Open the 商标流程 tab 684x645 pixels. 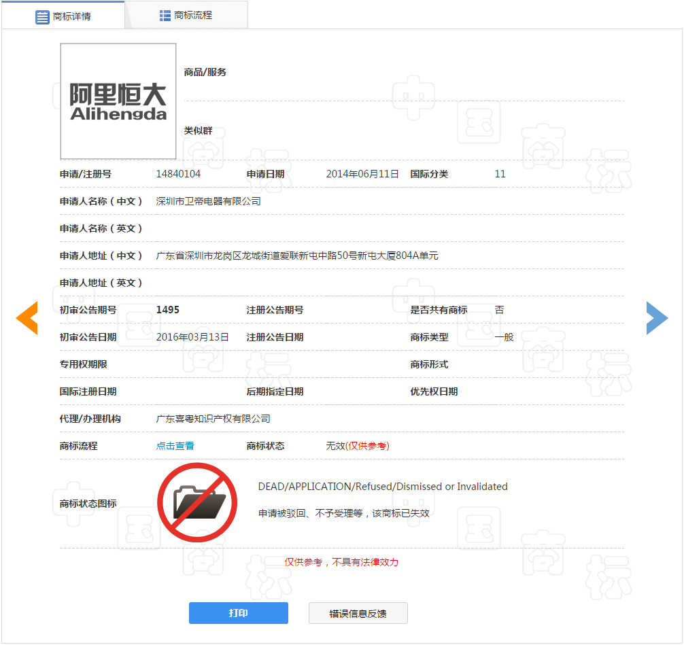point(186,15)
